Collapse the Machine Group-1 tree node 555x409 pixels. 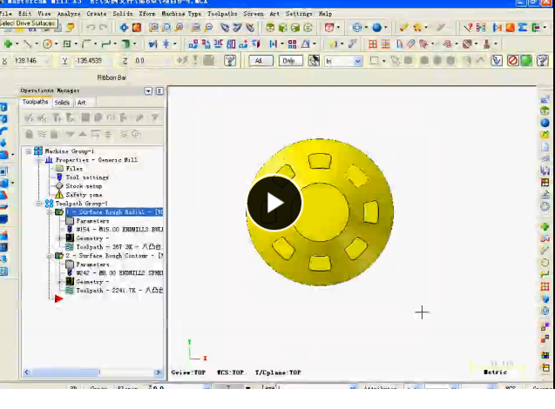(29, 151)
